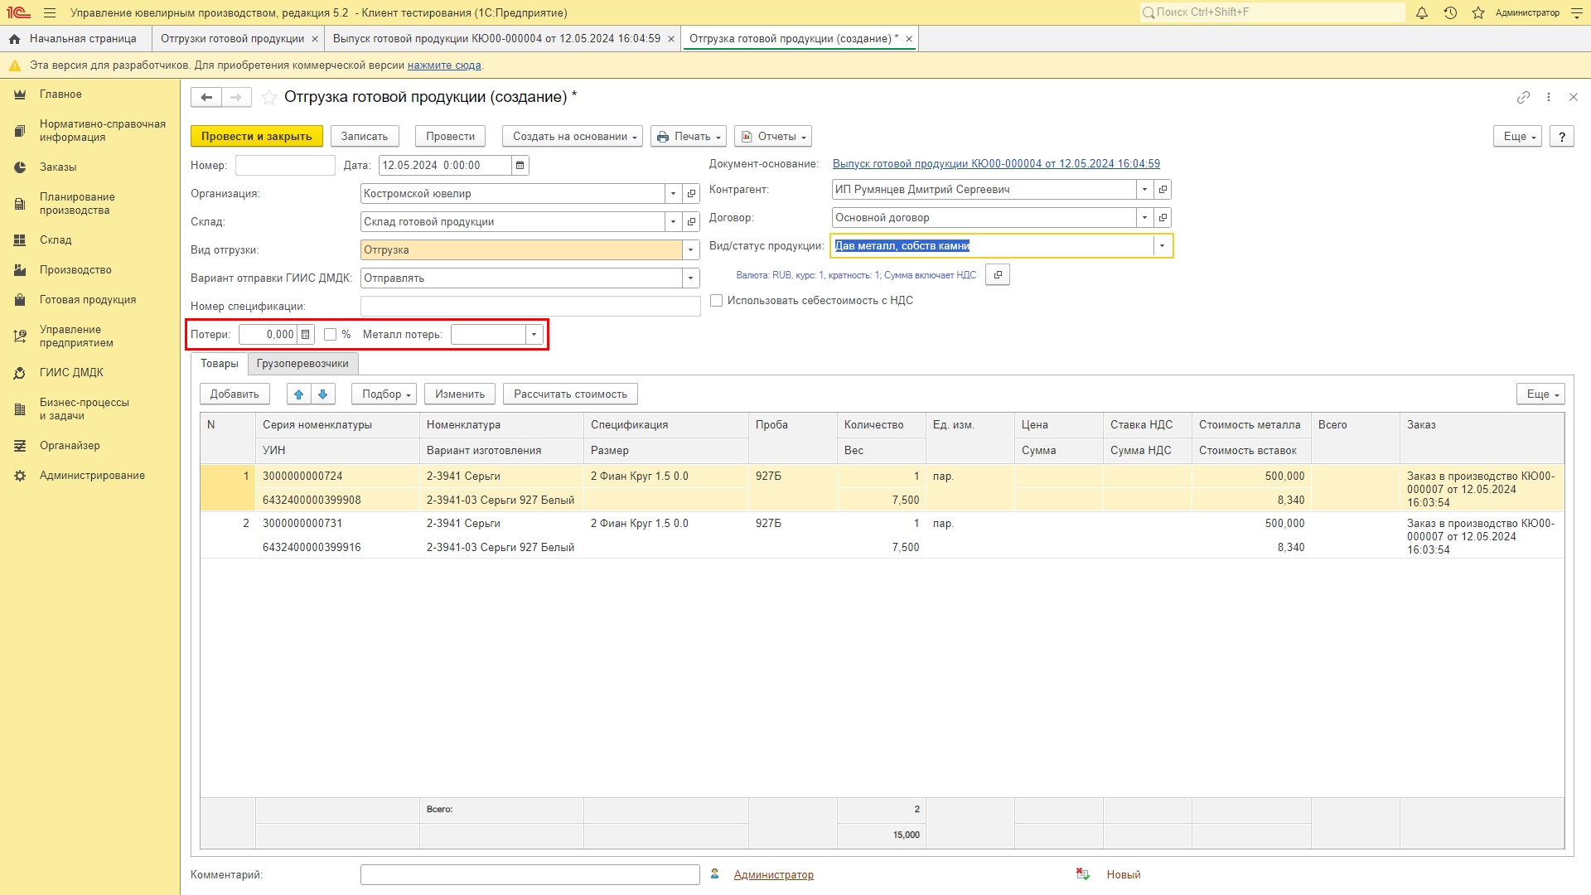Open Администратор user link
The height and width of the screenshot is (895, 1591).
pyautogui.click(x=773, y=875)
